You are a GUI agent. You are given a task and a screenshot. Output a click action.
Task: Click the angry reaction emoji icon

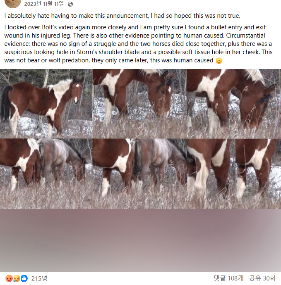9,278
